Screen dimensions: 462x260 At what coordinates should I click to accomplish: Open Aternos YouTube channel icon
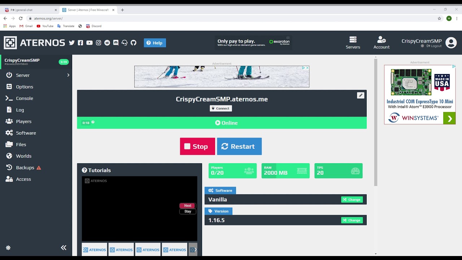(x=90, y=43)
